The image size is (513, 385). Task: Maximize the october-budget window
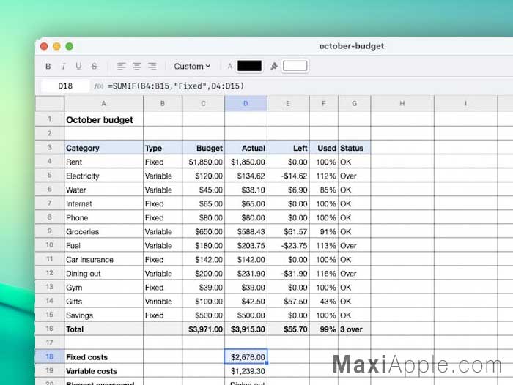tap(70, 46)
